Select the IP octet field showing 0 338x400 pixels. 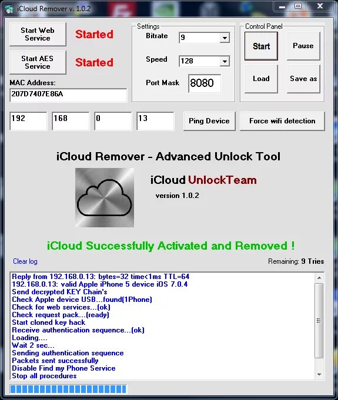[113, 121]
